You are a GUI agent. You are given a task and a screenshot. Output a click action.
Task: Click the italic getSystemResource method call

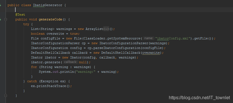[124, 38]
